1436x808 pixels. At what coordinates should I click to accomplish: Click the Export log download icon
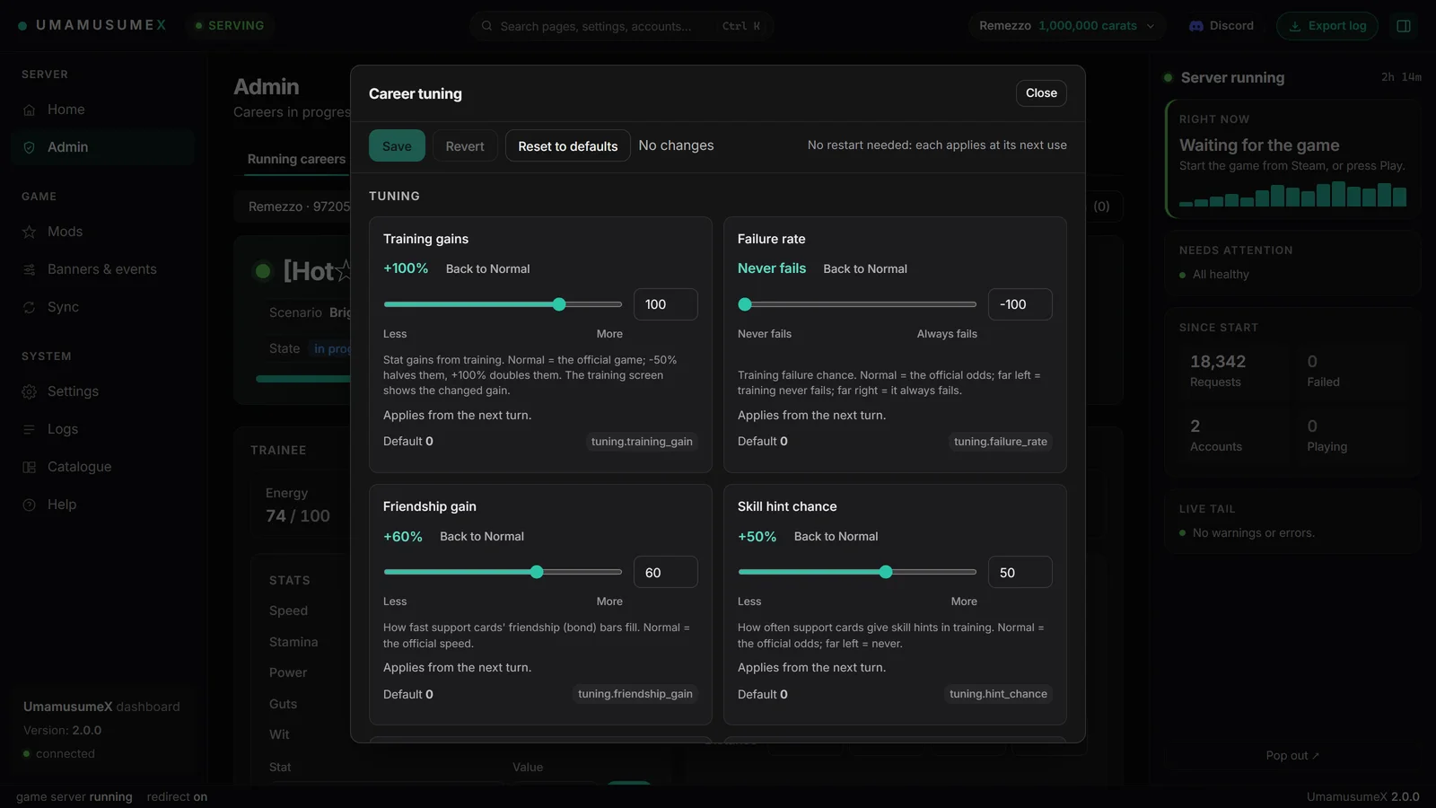click(1295, 26)
